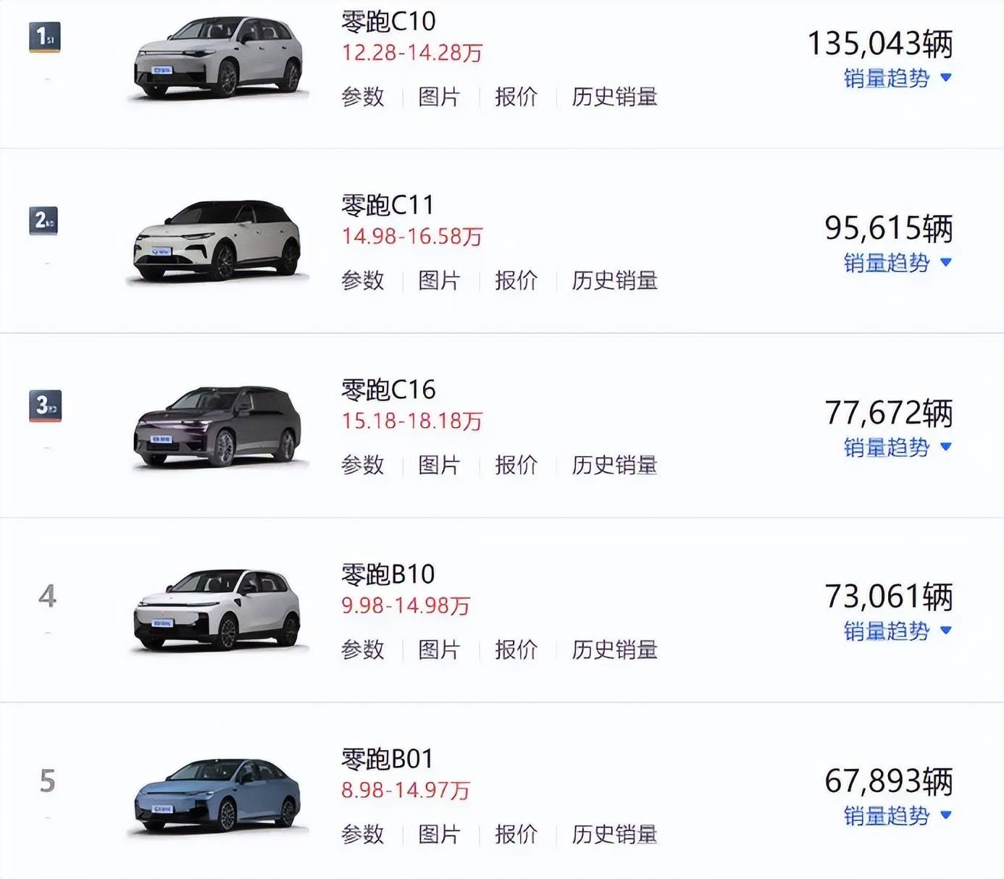Open 历史销量 for 零跑B10
This screenshot has height=879, width=1004.
(x=614, y=649)
